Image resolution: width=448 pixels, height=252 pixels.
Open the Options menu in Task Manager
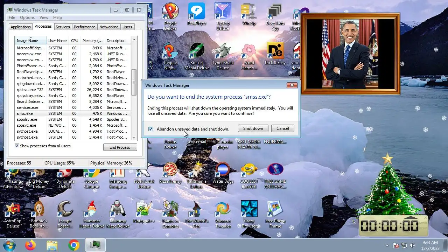[27, 17]
